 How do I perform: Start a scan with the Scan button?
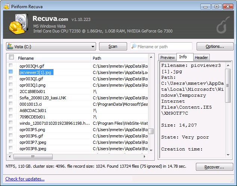[113, 46]
